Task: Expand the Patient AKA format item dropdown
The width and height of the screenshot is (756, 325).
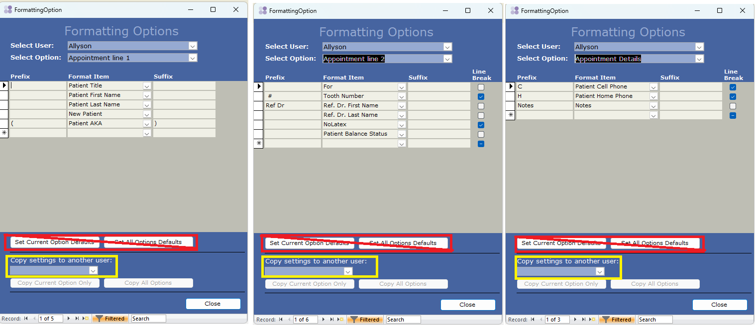Action: point(147,124)
